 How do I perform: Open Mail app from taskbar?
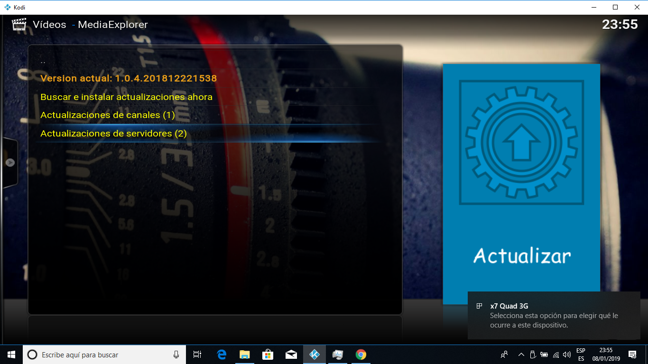tap(291, 355)
